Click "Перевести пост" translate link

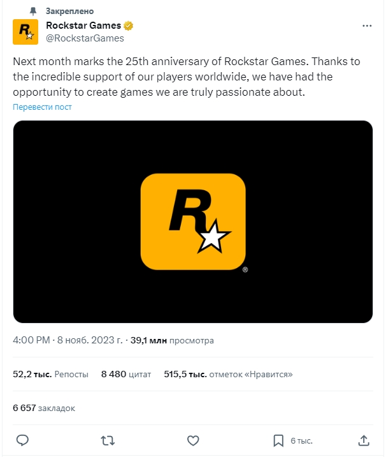click(42, 107)
